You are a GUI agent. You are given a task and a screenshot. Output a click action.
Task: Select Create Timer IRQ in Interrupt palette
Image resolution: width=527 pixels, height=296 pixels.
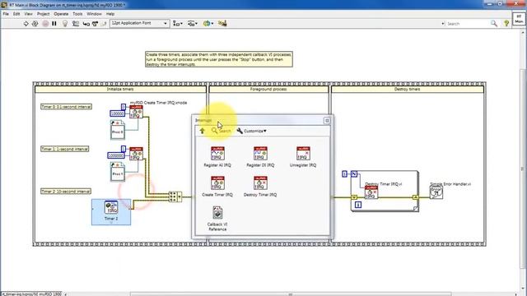(x=217, y=187)
